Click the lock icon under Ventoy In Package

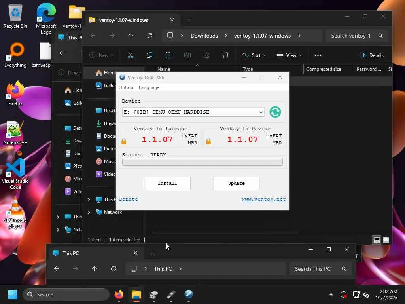tap(124, 141)
